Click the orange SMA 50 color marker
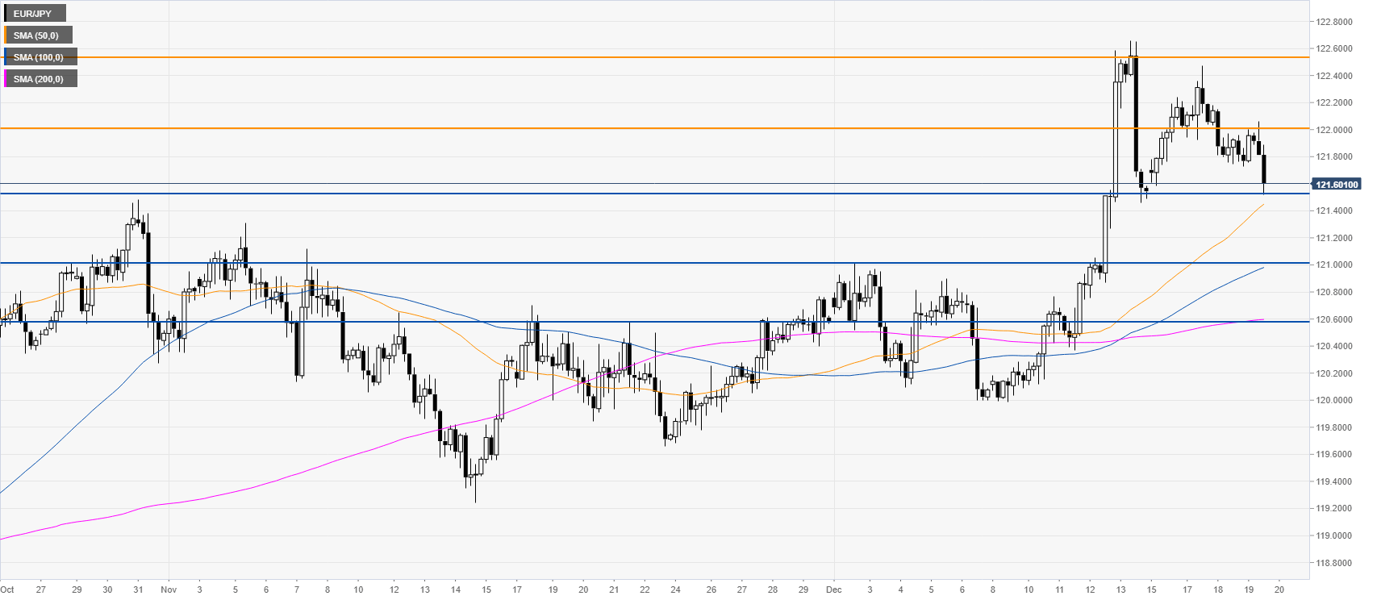The height and width of the screenshot is (600, 1377). pos(5,35)
